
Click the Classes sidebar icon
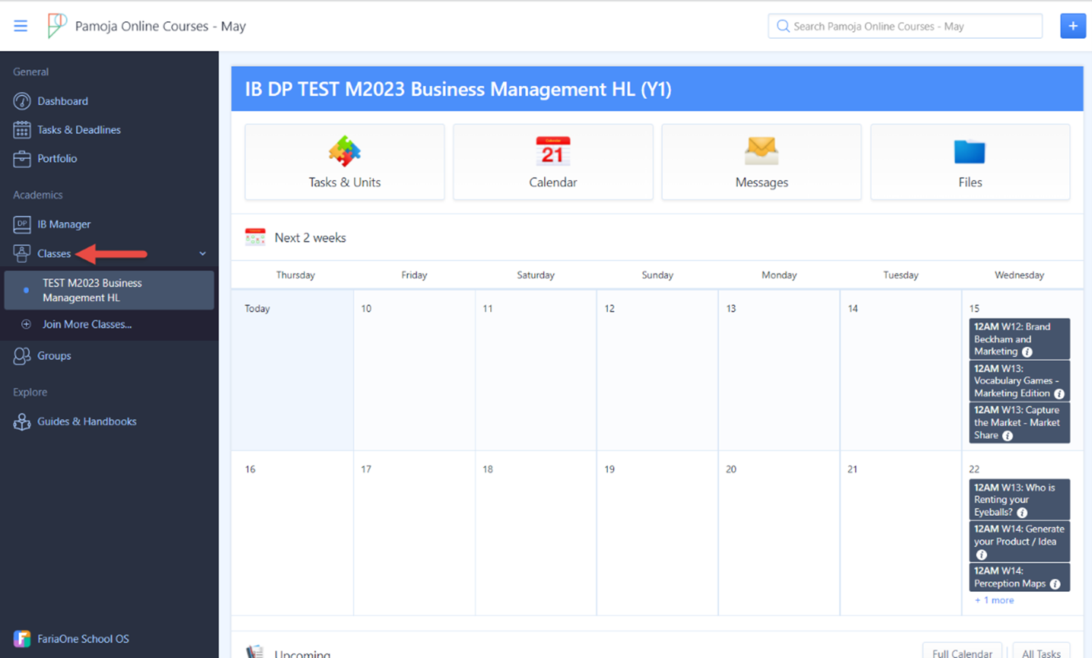[22, 253]
